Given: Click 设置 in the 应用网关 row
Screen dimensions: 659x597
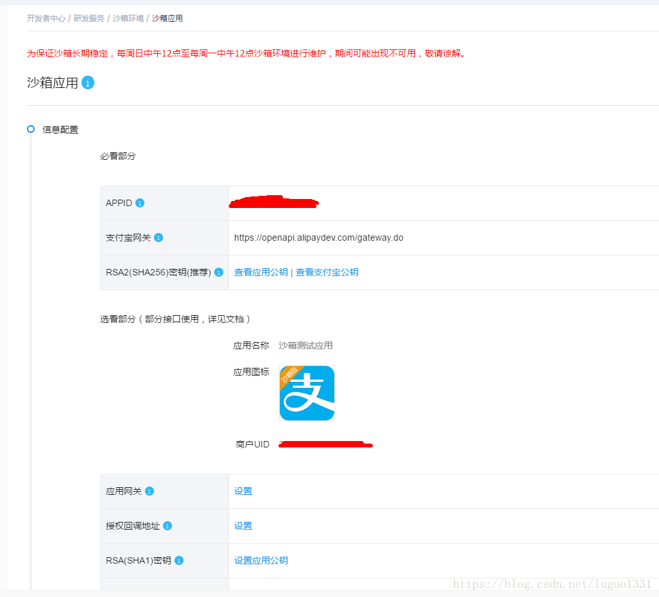Looking at the screenshot, I should tap(243, 491).
